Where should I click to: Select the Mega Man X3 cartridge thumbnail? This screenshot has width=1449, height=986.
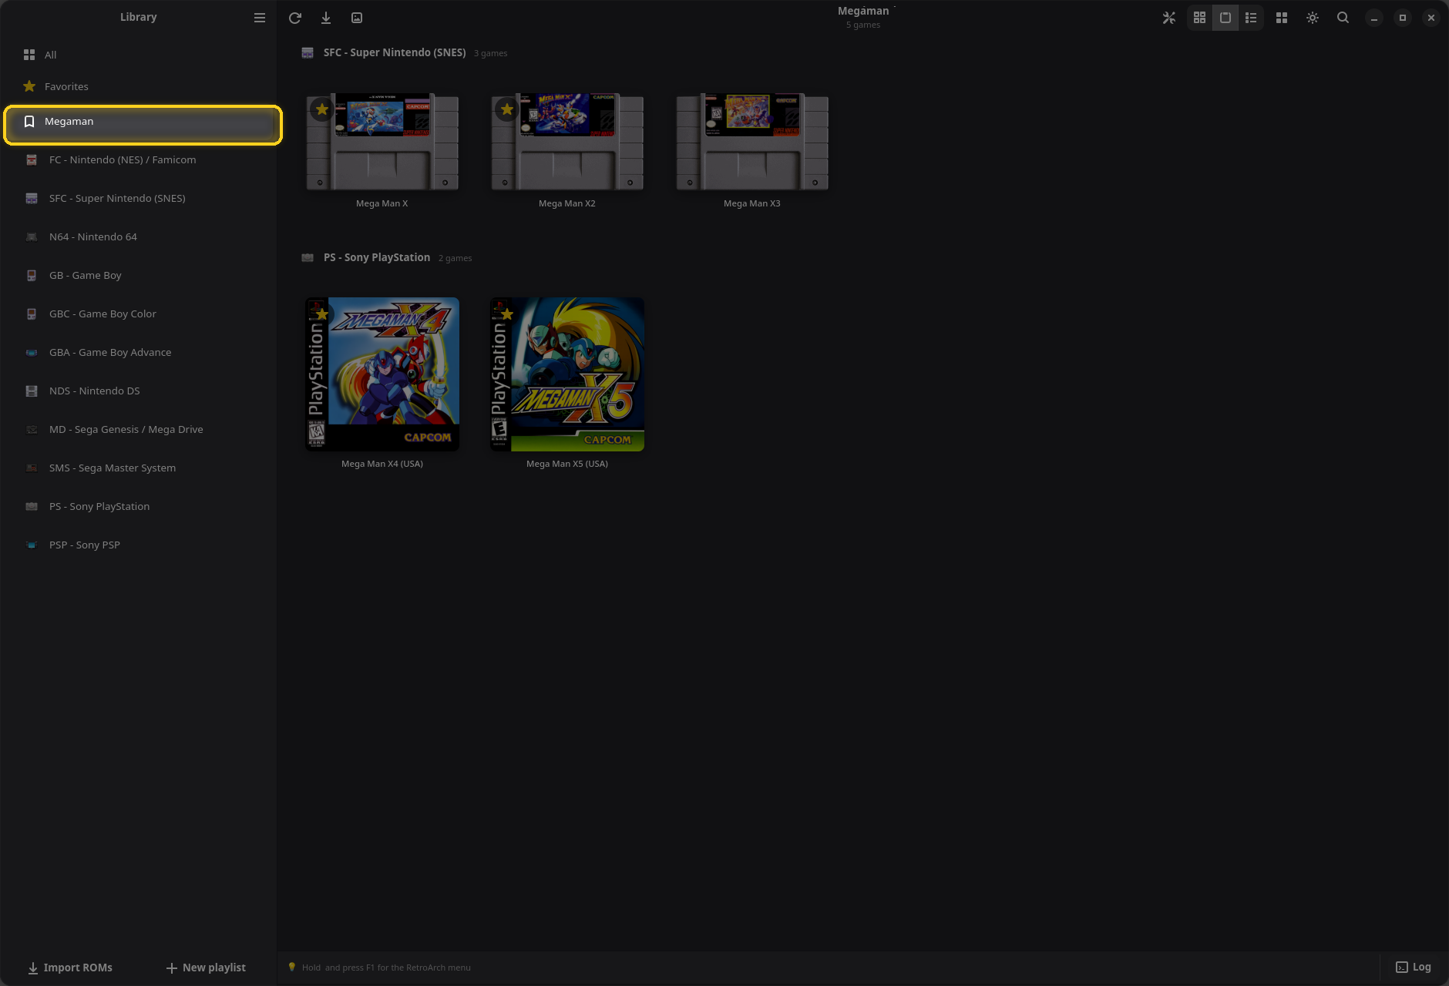coord(752,142)
